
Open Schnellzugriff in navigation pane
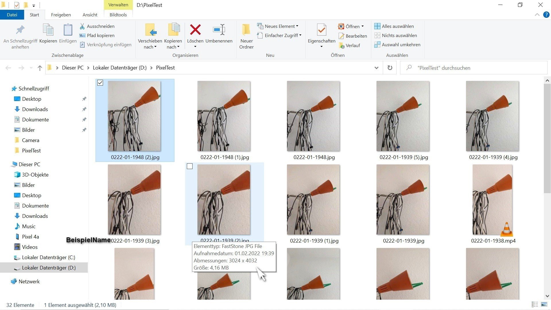point(34,88)
